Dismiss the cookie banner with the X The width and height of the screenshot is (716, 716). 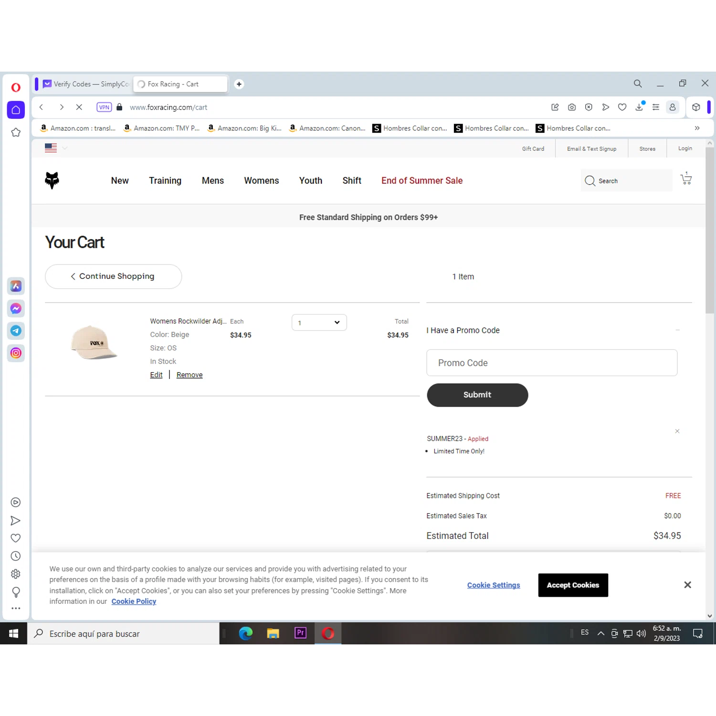click(x=687, y=585)
